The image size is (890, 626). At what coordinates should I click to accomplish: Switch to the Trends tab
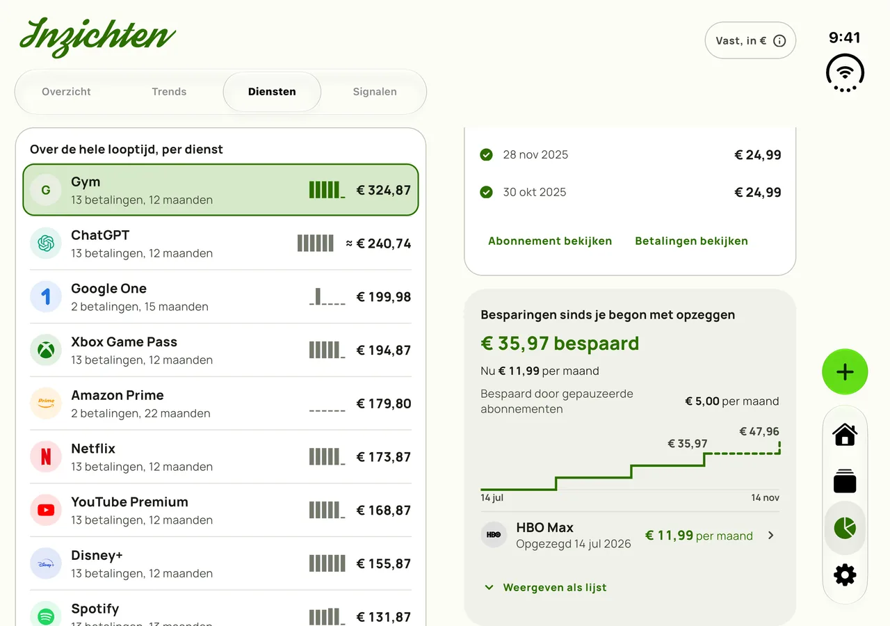(x=169, y=92)
